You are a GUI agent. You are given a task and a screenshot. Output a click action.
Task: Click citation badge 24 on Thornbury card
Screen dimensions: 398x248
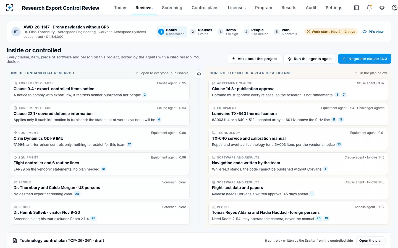[77, 194]
